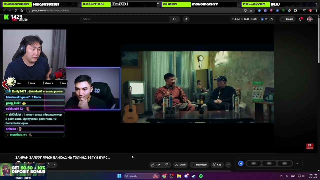Viewport: 320px width, 180px height.
Task: Open the Extensions puzzle menu
Action: click(295, 10)
